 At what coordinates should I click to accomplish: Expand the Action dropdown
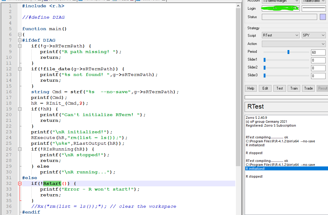294,44
